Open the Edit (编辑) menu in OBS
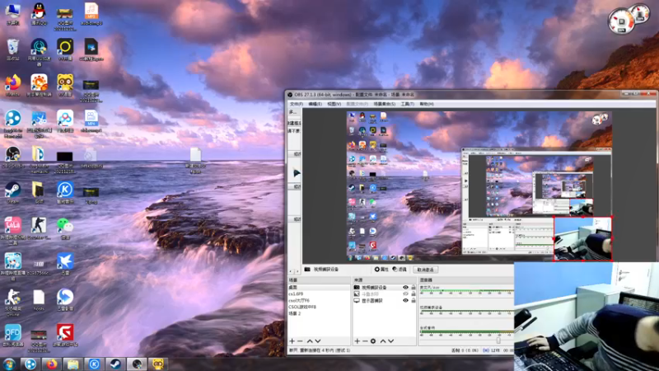 pos(315,104)
